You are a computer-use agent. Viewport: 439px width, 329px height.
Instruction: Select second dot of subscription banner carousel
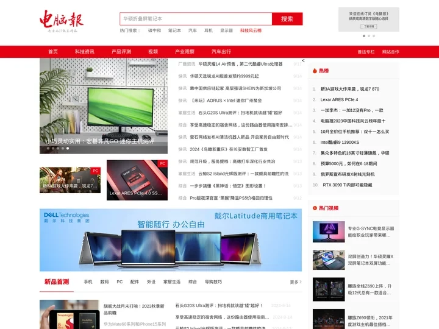pyautogui.click(x=369, y=36)
